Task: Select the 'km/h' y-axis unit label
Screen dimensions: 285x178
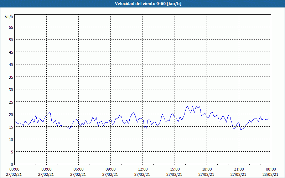Action: pos(9,16)
